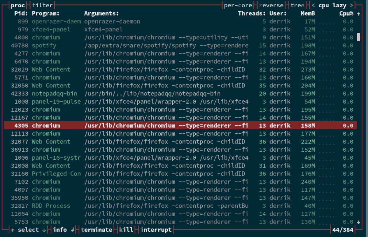The width and height of the screenshot is (368, 237).
Task: Select chromium process with pid 12023
Action: pyautogui.click(x=180, y=109)
